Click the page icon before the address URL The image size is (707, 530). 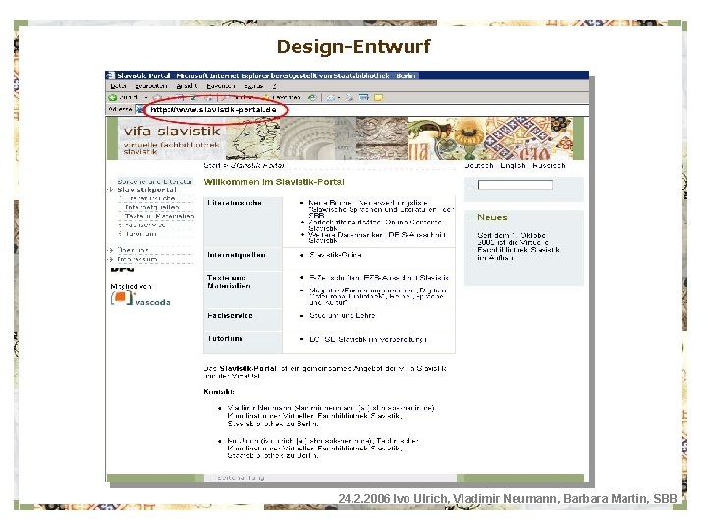coord(140,109)
